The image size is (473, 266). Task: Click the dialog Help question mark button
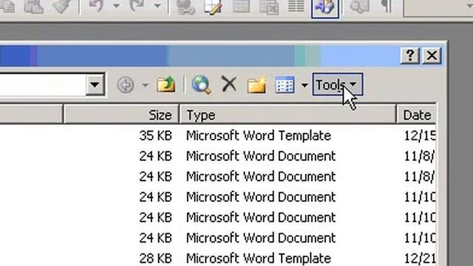pyautogui.click(x=410, y=55)
